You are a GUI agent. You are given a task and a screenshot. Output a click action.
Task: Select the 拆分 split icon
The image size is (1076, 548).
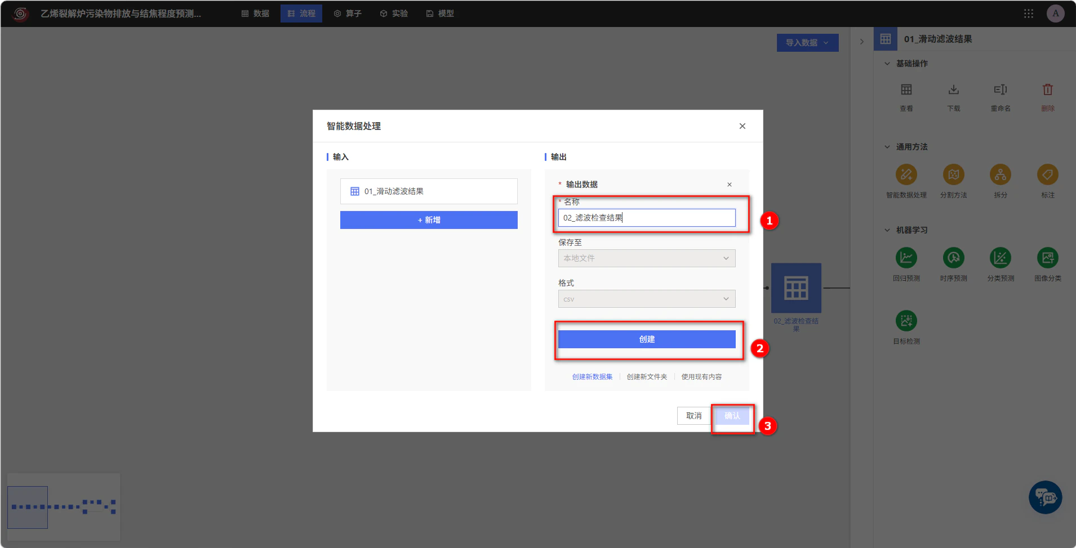tap(1001, 175)
